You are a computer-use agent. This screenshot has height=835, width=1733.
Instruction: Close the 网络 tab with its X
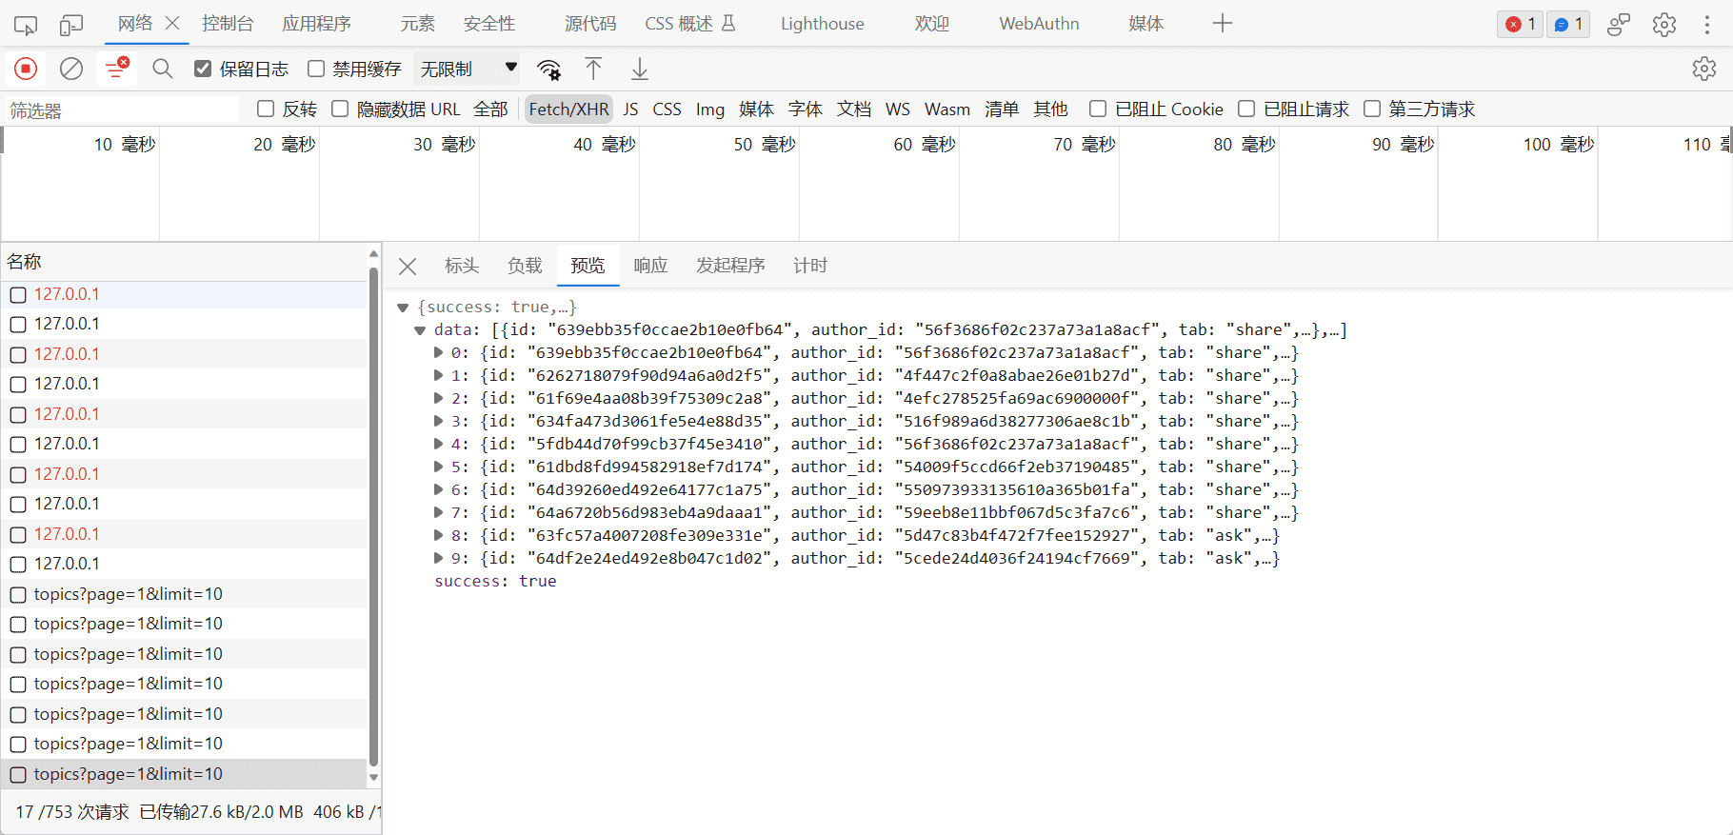[x=172, y=23]
